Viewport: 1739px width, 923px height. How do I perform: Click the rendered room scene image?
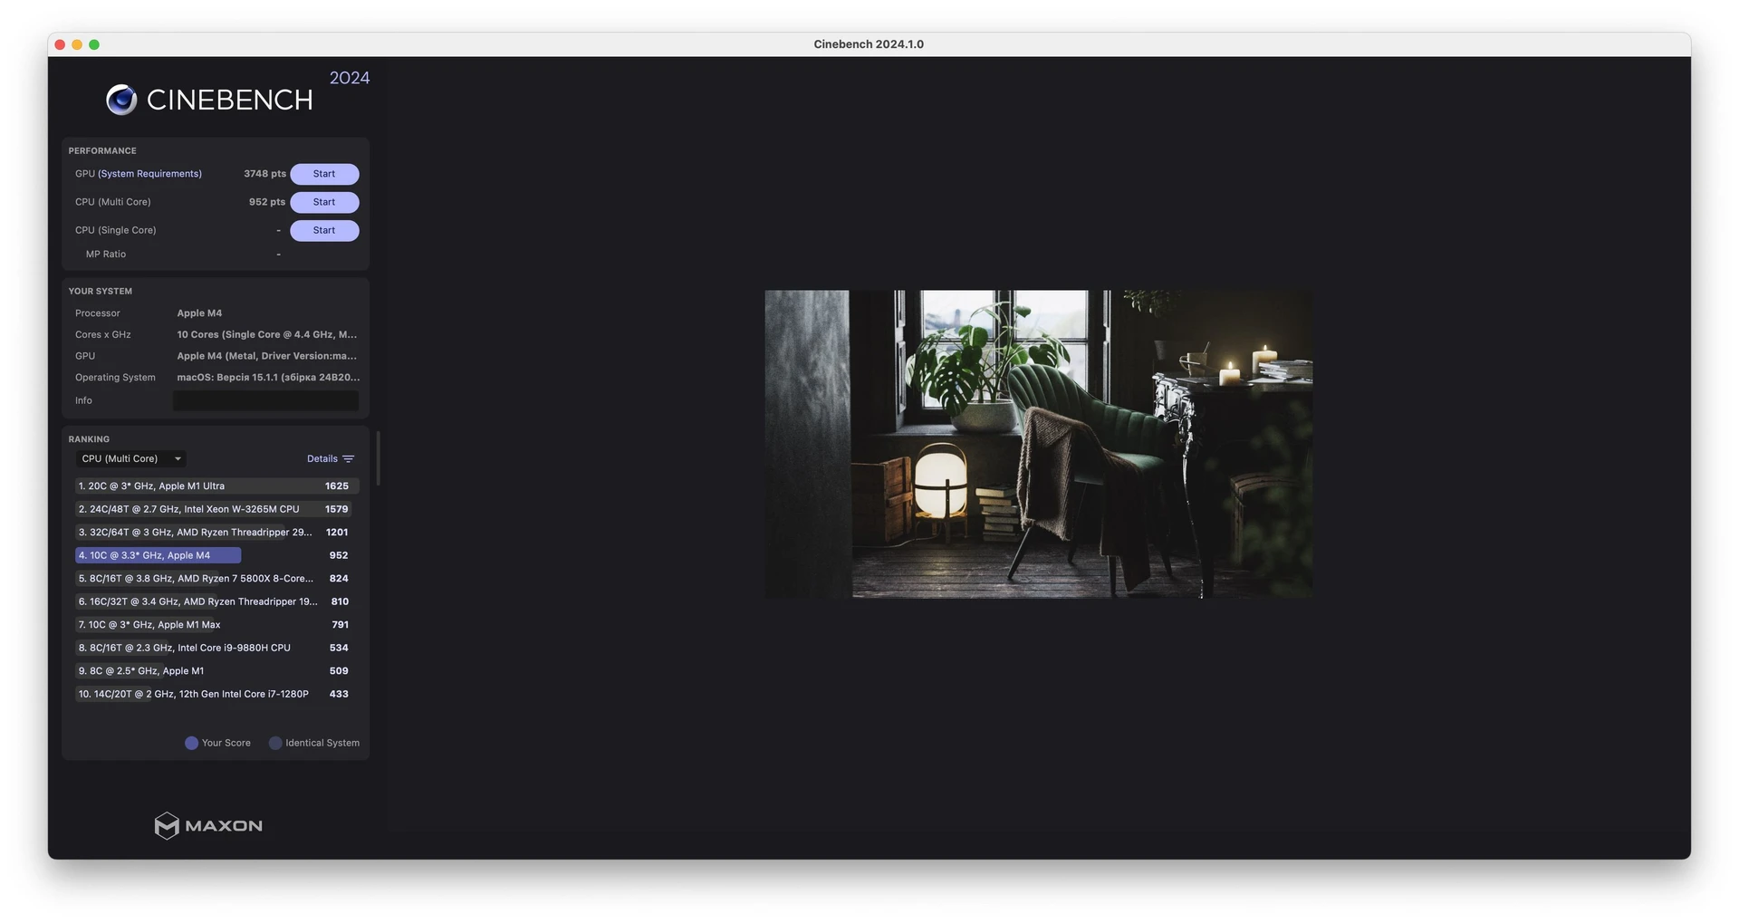click(x=1038, y=444)
